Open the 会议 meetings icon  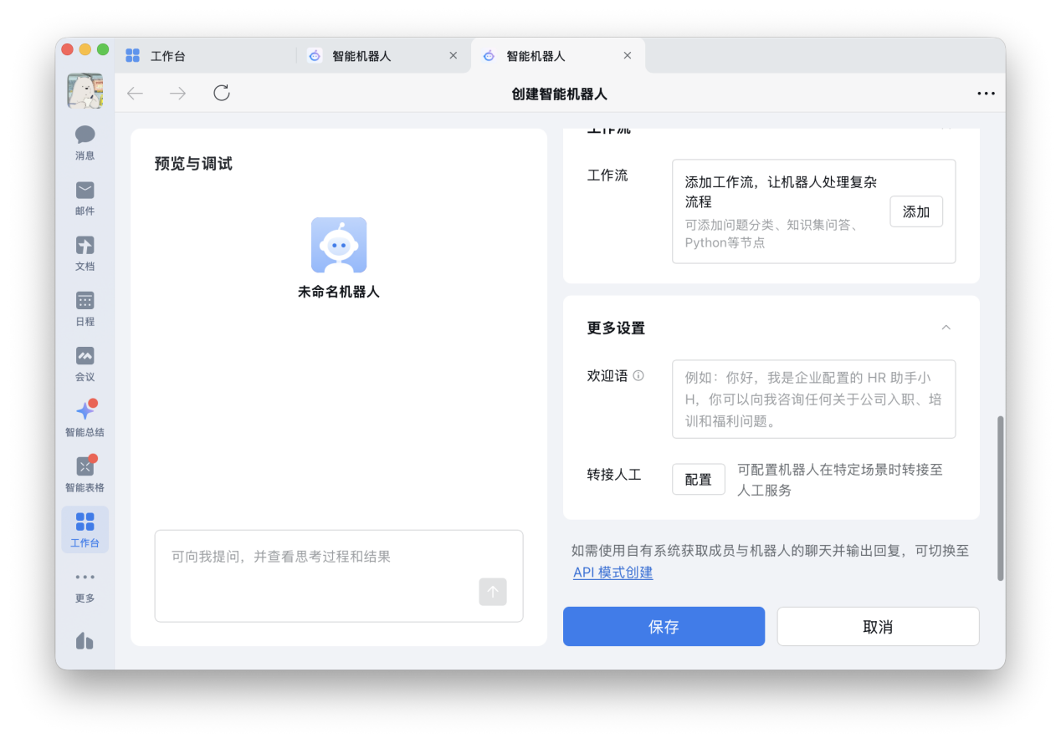click(x=84, y=358)
